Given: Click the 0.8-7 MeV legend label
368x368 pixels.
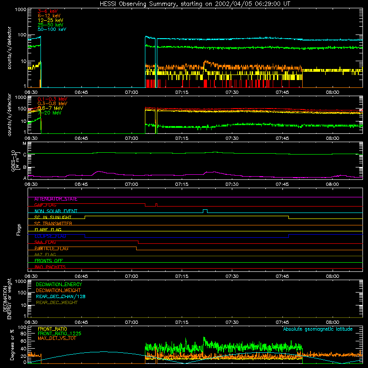Looking at the screenshot, I should (50, 108).
